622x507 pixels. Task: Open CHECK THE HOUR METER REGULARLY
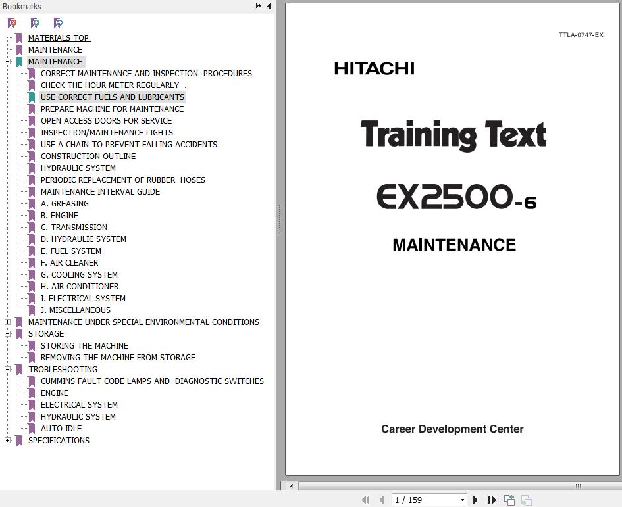click(113, 85)
